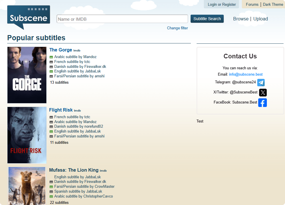
Task: Click rating icon beside Arabic subtitle by Mandoz for The Gorge
Action: (51, 57)
